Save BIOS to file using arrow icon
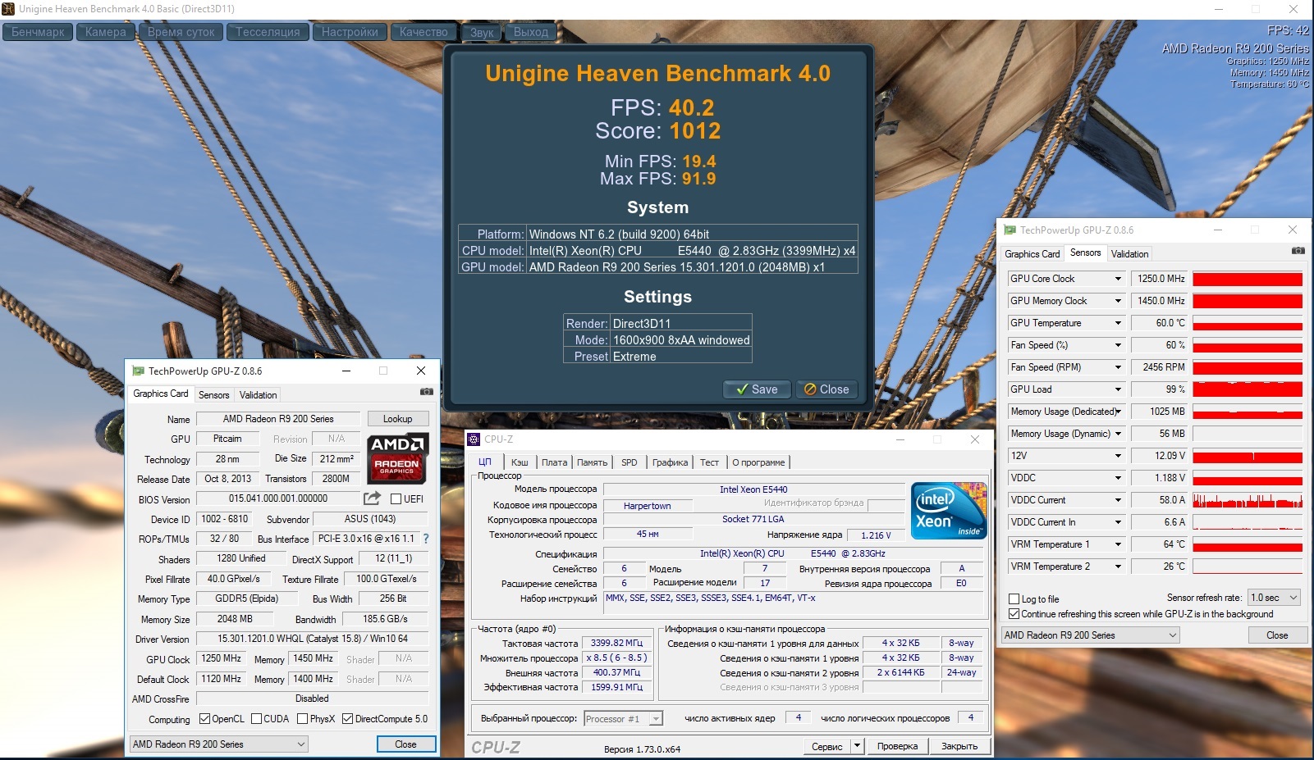Screen dimensions: 1314x760 [372, 498]
